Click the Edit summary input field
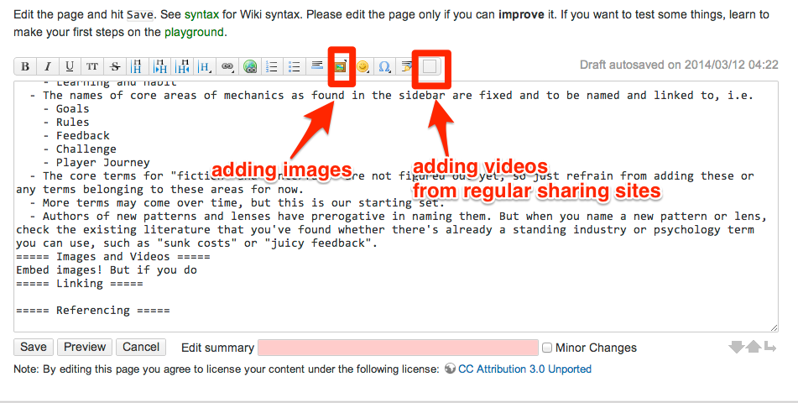This screenshot has height=403, width=798. tap(398, 348)
